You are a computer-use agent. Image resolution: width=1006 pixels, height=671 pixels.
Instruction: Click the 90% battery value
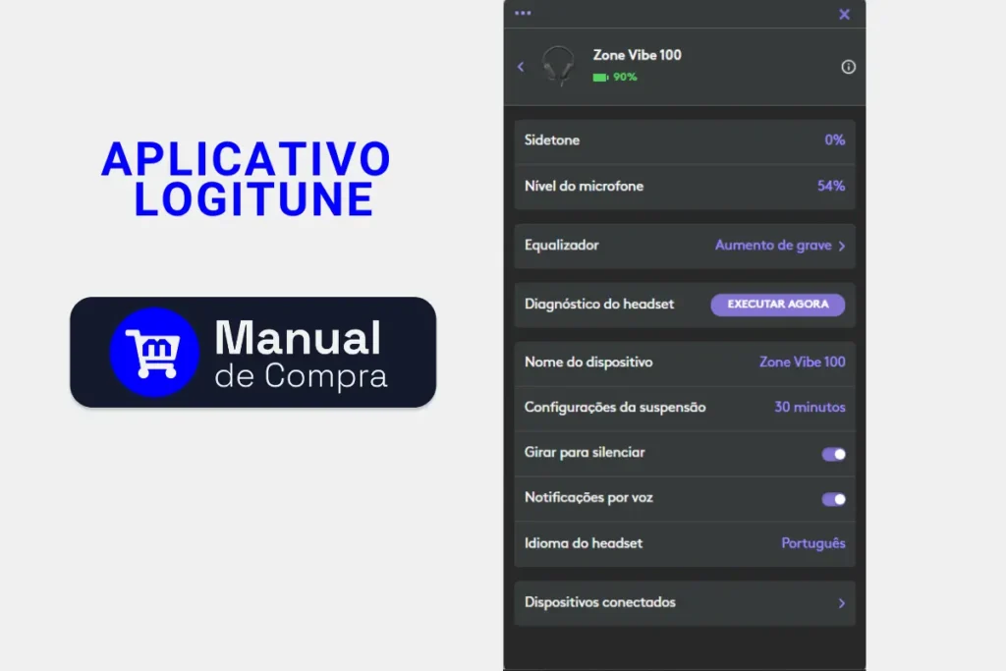[x=625, y=77]
